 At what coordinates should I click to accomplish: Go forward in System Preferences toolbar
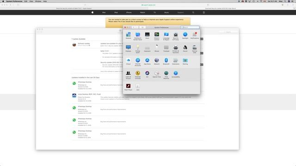point(137,27)
